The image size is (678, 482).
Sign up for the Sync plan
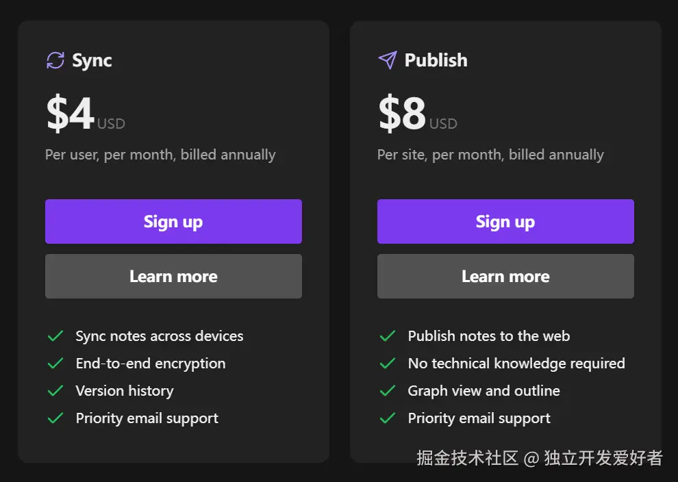click(173, 221)
